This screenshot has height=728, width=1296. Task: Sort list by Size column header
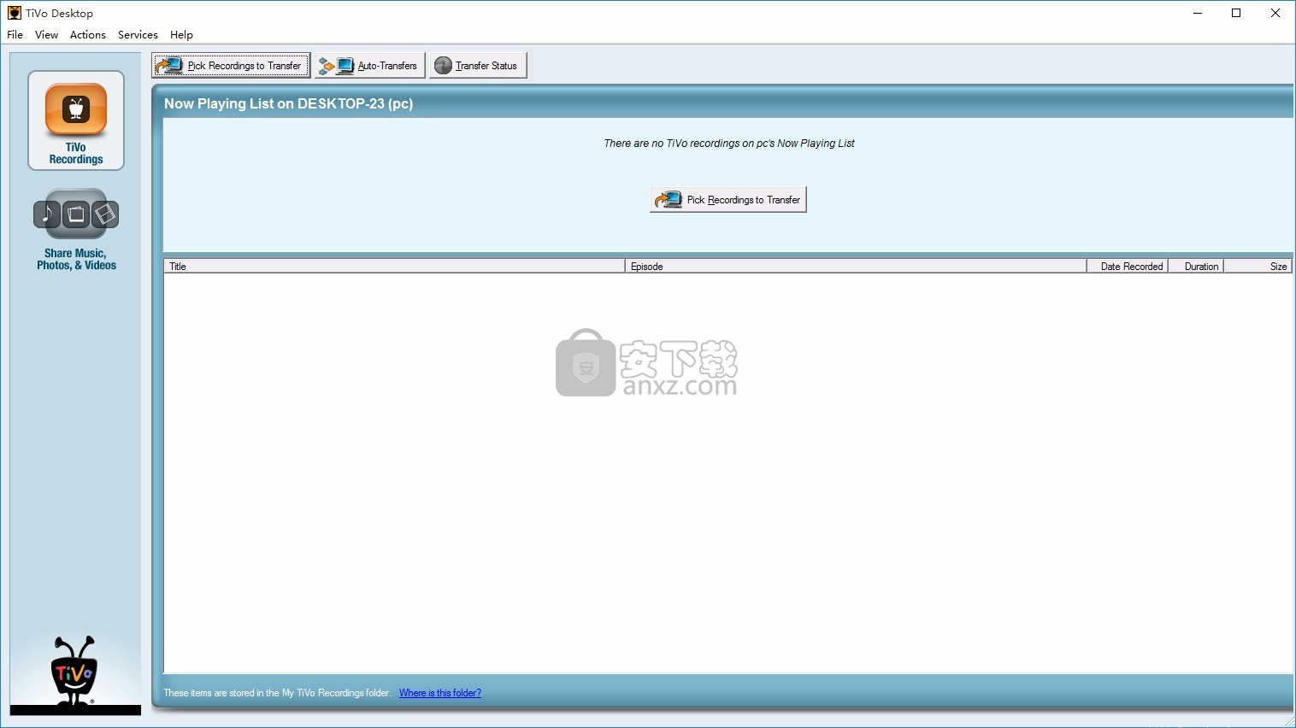(1258, 267)
